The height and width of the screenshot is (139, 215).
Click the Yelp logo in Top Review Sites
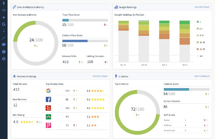(x=48, y=108)
